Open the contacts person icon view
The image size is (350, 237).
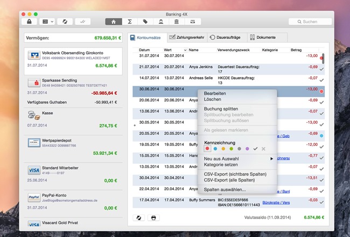click(x=161, y=22)
